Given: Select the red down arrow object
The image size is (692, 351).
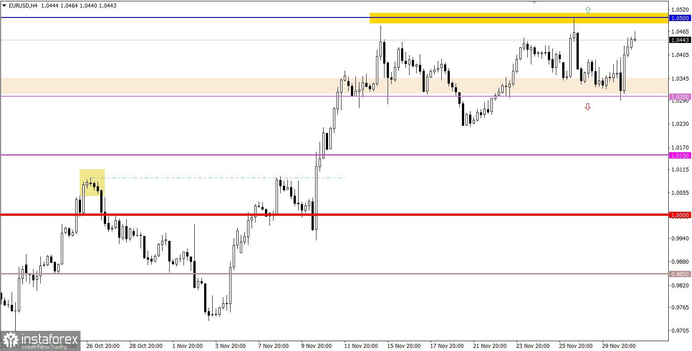Looking at the screenshot, I should point(588,107).
